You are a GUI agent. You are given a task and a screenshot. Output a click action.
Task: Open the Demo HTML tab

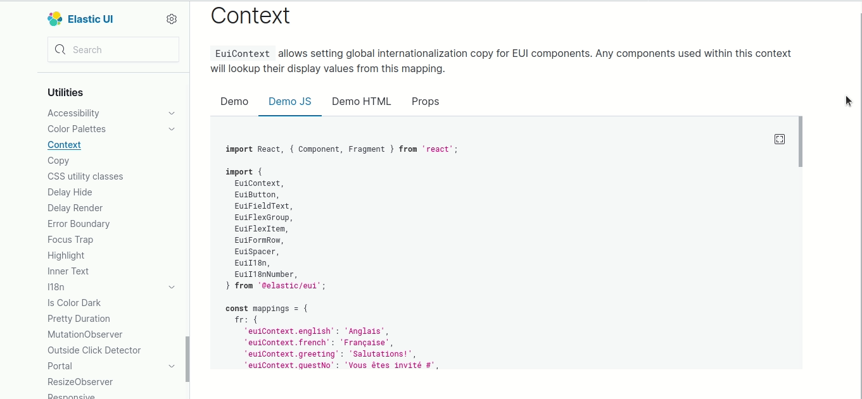(x=361, y=101)
